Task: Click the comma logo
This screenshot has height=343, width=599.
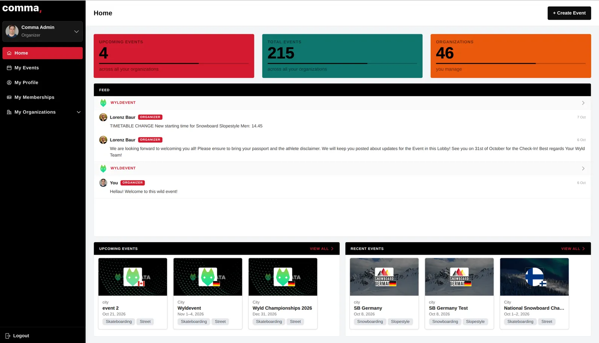Action: [22, 8]
